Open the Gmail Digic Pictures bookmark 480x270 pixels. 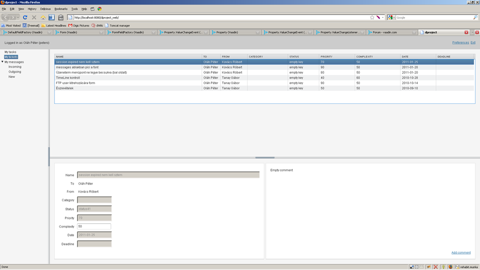click(x=79, y=25)
